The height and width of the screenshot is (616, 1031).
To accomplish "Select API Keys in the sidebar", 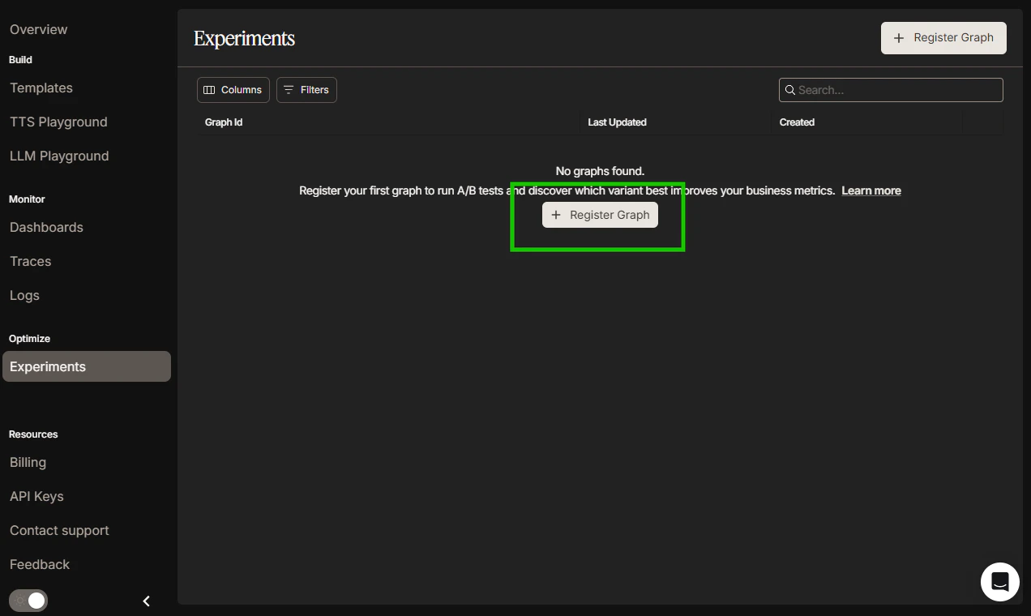I will pos(36,496).
